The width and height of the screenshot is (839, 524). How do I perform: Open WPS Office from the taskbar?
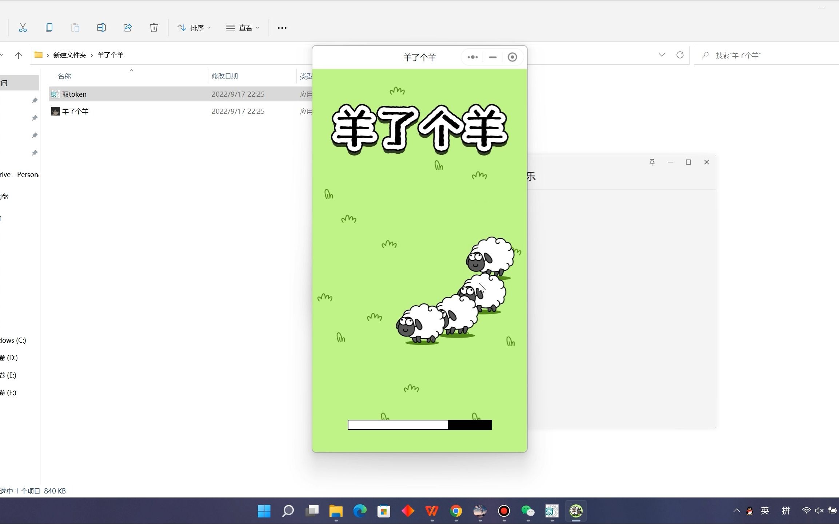coord(432,511)
